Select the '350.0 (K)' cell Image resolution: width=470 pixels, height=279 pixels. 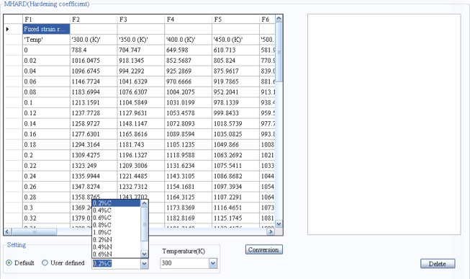coord(141,40)
